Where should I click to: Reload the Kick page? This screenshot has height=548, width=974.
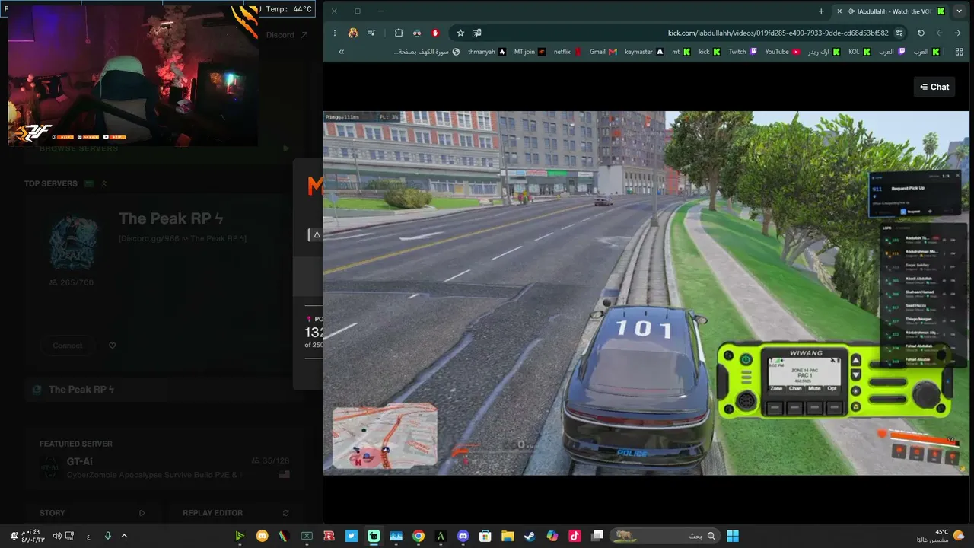(x=921, y=33)
